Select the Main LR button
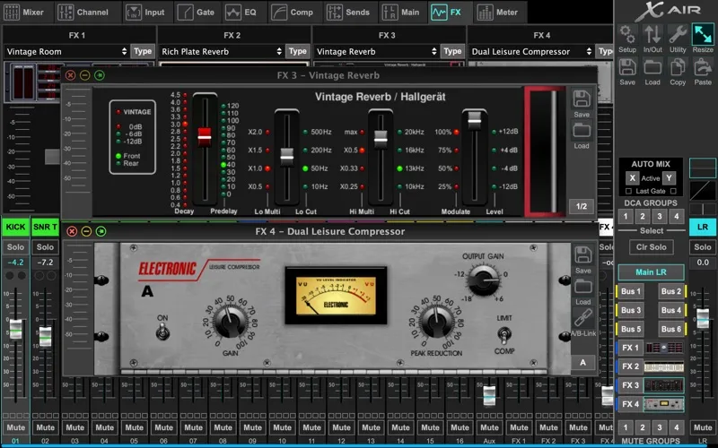The height and width of the screenshot is (448, 718). click(652, 272)
